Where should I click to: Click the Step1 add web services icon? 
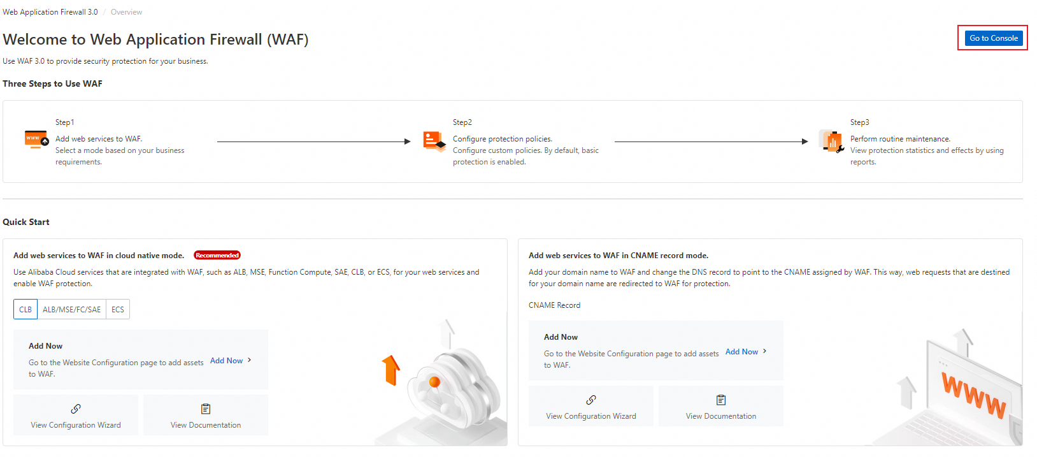coord(36,139)
